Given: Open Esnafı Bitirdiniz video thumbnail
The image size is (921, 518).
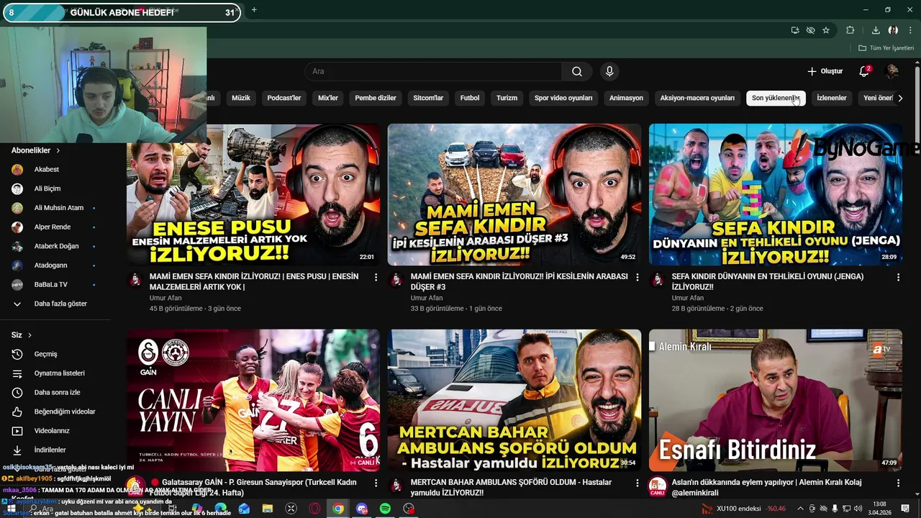Looking at the screenshot, I should point(776,400).
